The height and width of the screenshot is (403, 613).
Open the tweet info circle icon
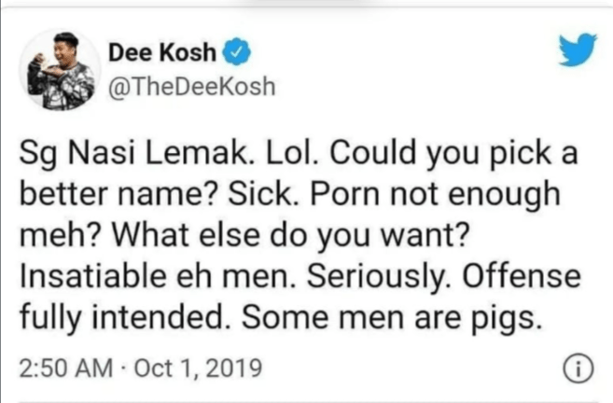click(578, 368)
